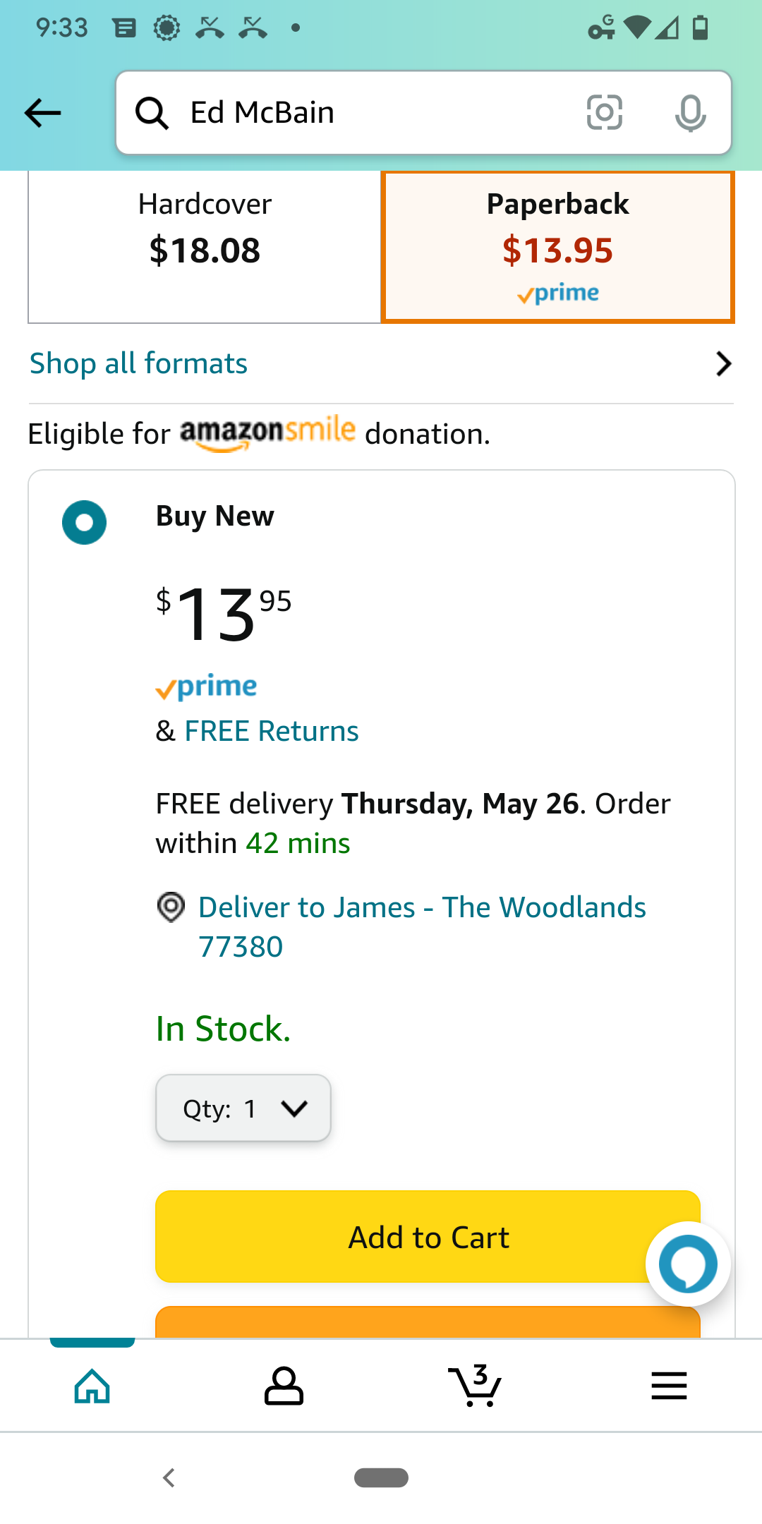The width and height of the screenshot is (762, 1524).
Task: Choose the Hardcover $18.08 format
Action: 205,247
